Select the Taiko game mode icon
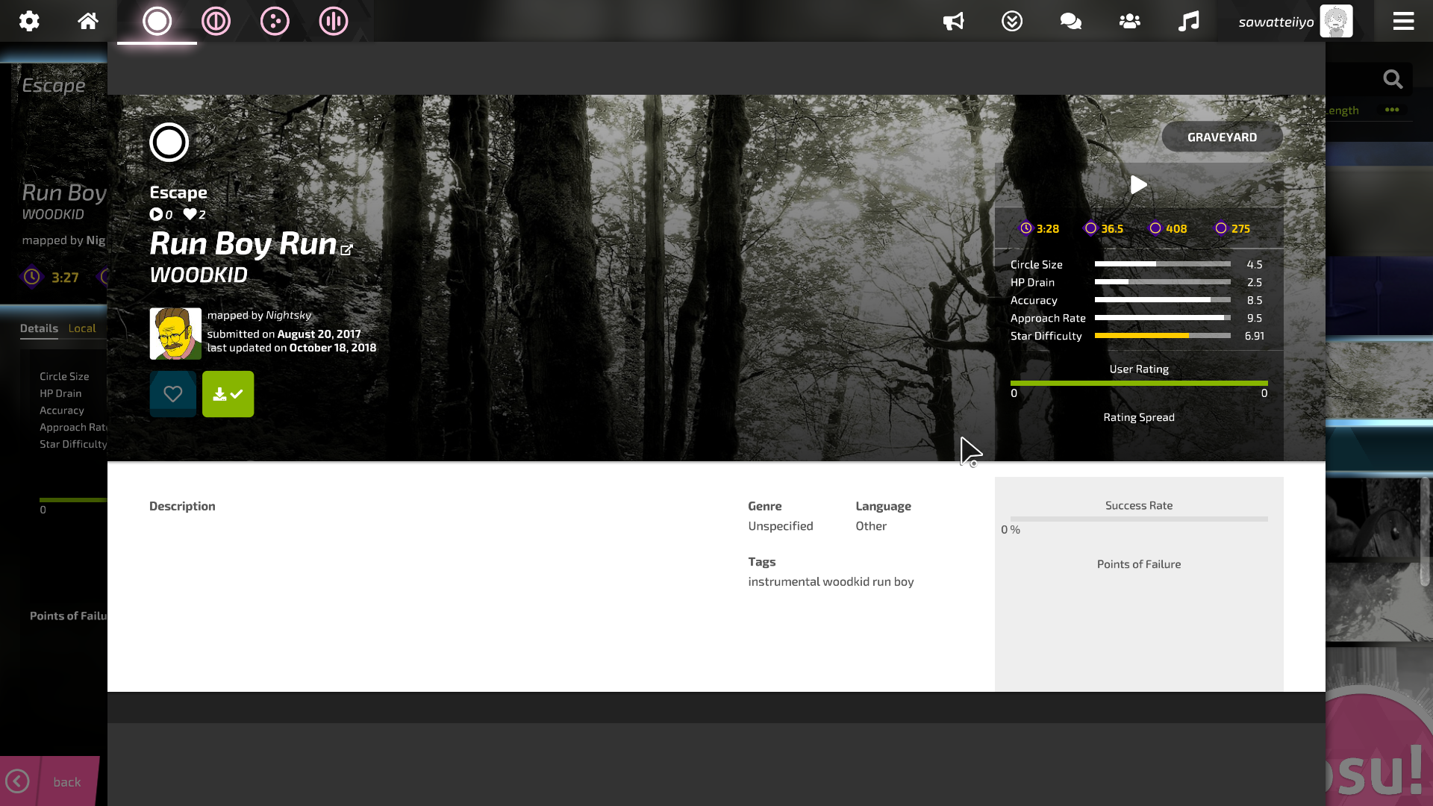 pos(216,21)
